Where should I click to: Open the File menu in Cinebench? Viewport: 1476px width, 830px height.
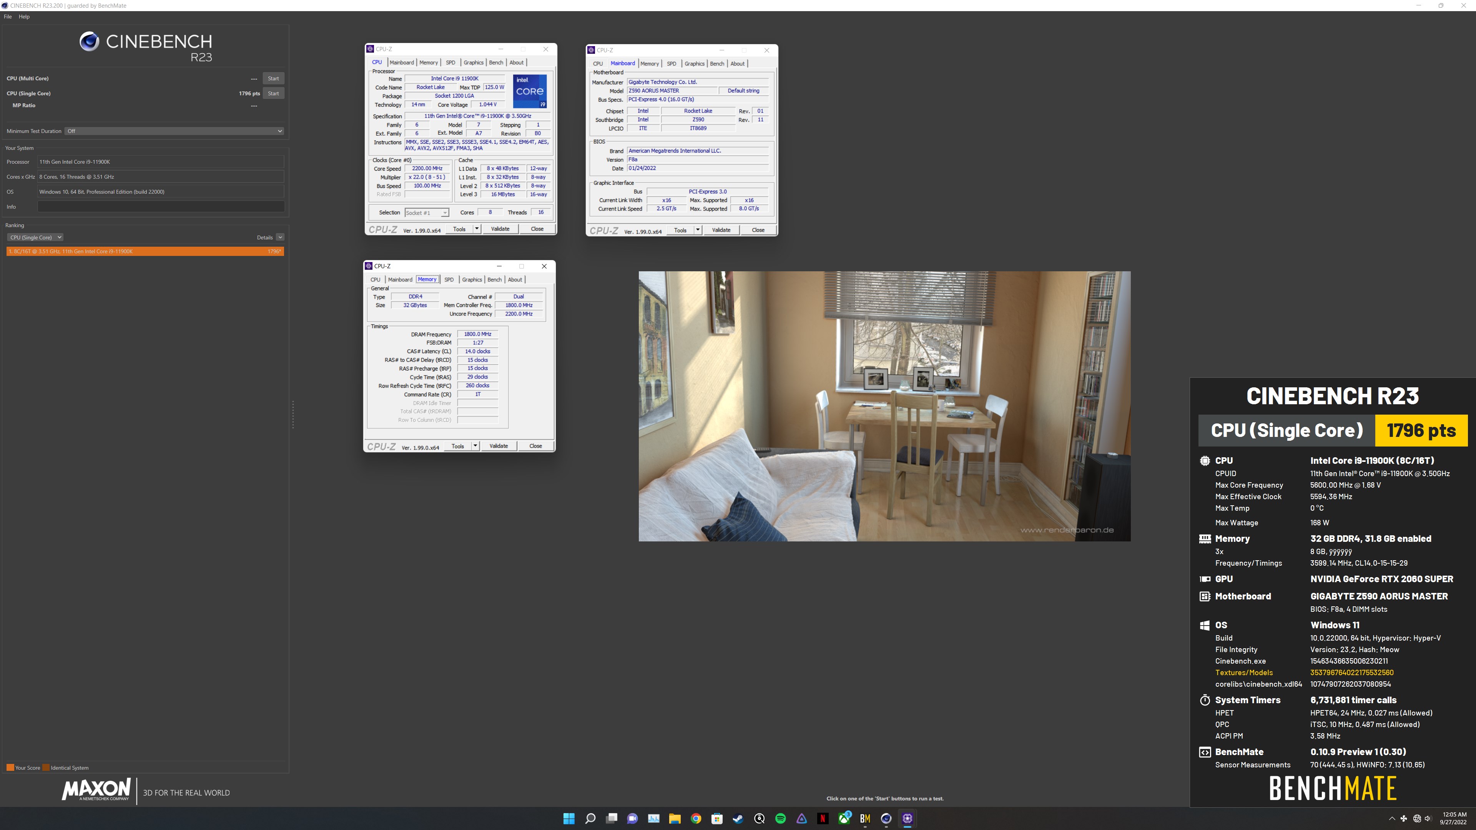pos(7,17)
